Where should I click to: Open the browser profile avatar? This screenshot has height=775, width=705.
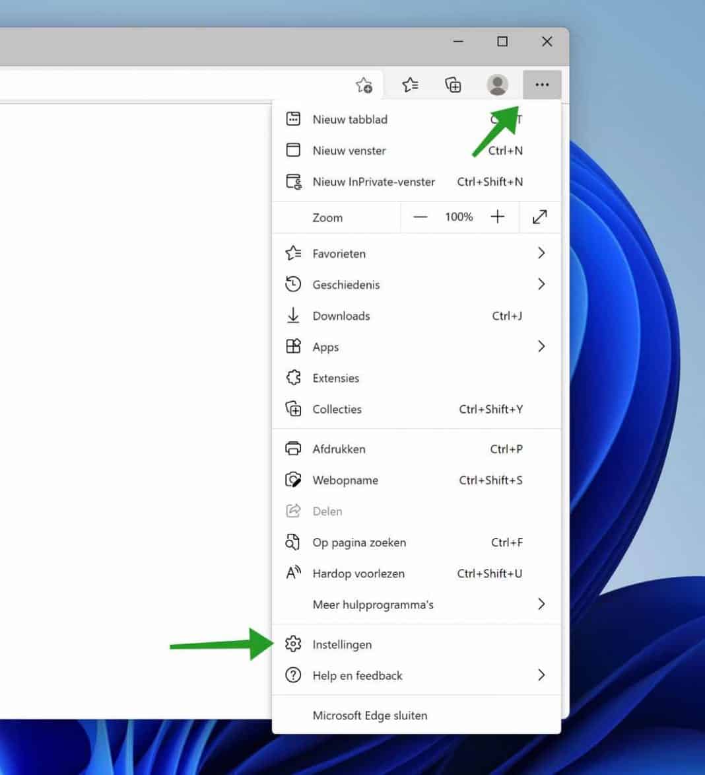[498, 85]
